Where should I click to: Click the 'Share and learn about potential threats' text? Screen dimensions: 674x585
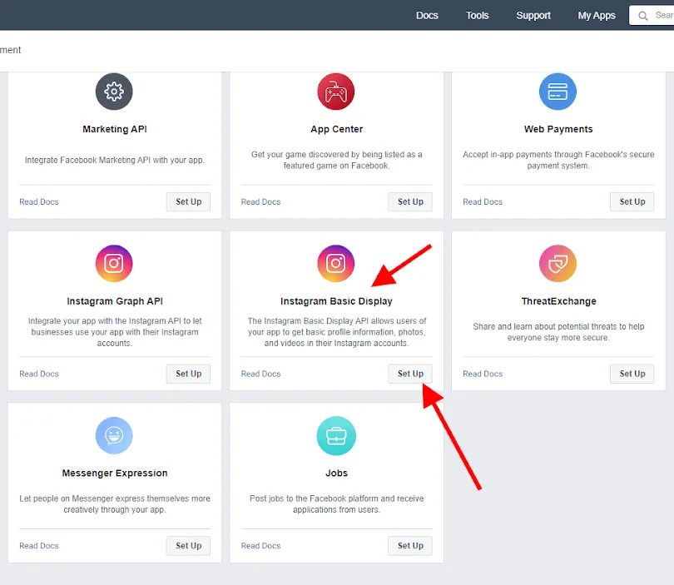coord(558,332)
